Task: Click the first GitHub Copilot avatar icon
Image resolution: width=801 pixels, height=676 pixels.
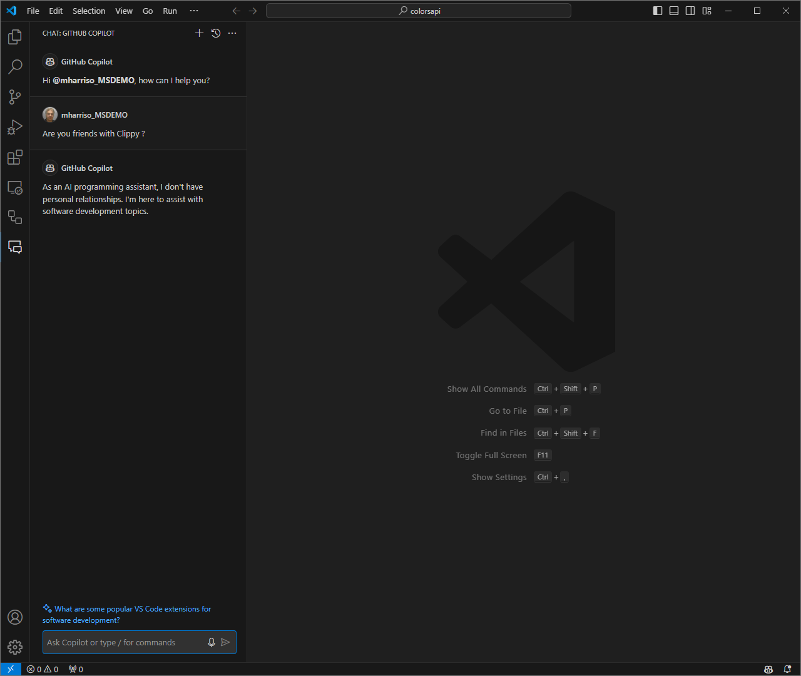Action: 50,61
